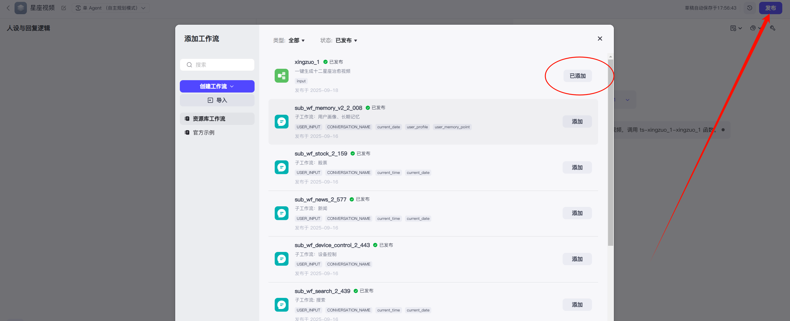Click the sub_wf_stock_2_159 workflow icon
Screen dimensions: 790x321
(x=281, y=167)
